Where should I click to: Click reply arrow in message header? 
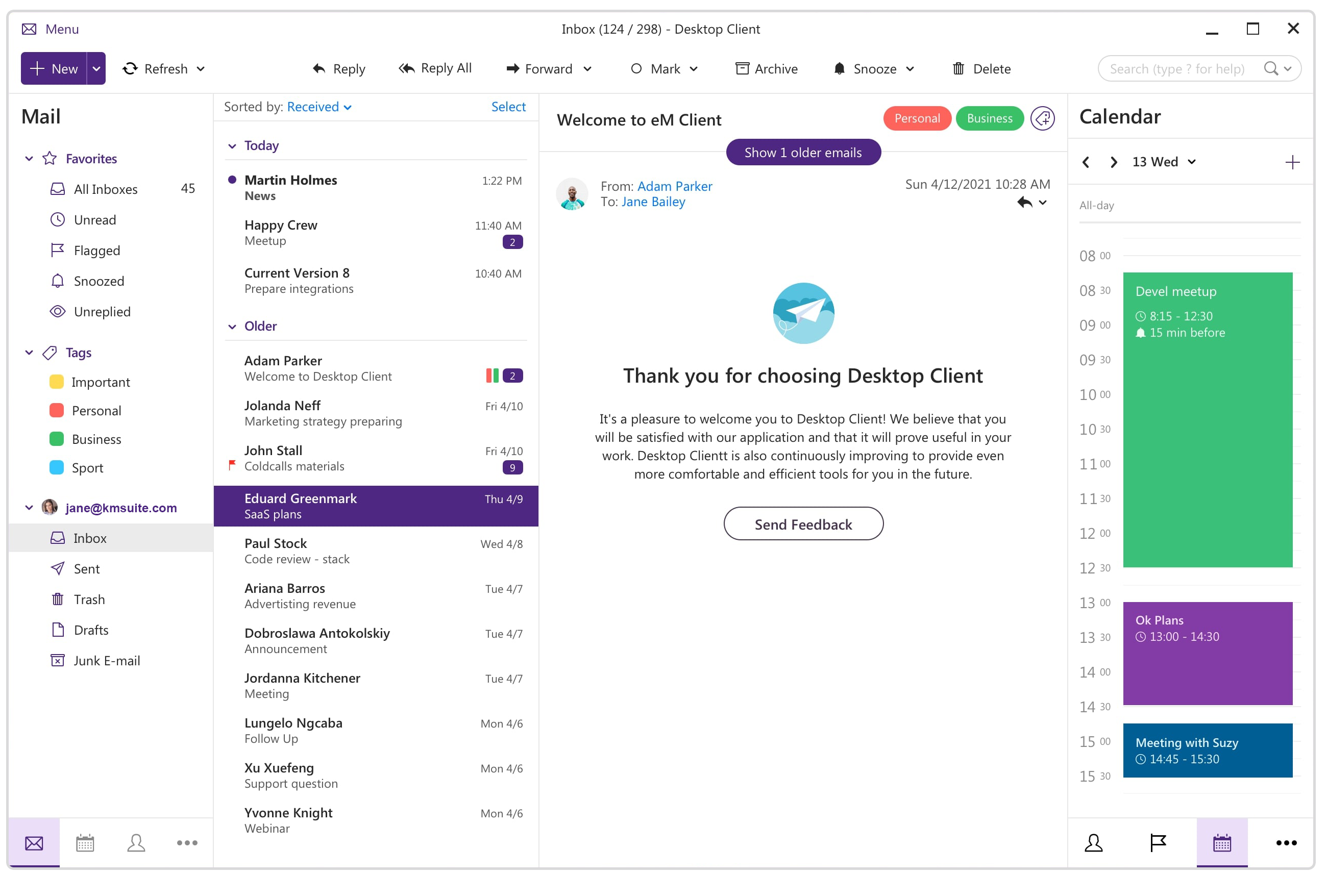click(x=1024, y=203)
